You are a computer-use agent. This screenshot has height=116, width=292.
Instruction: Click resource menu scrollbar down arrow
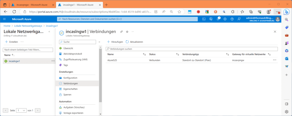point(100,114)
